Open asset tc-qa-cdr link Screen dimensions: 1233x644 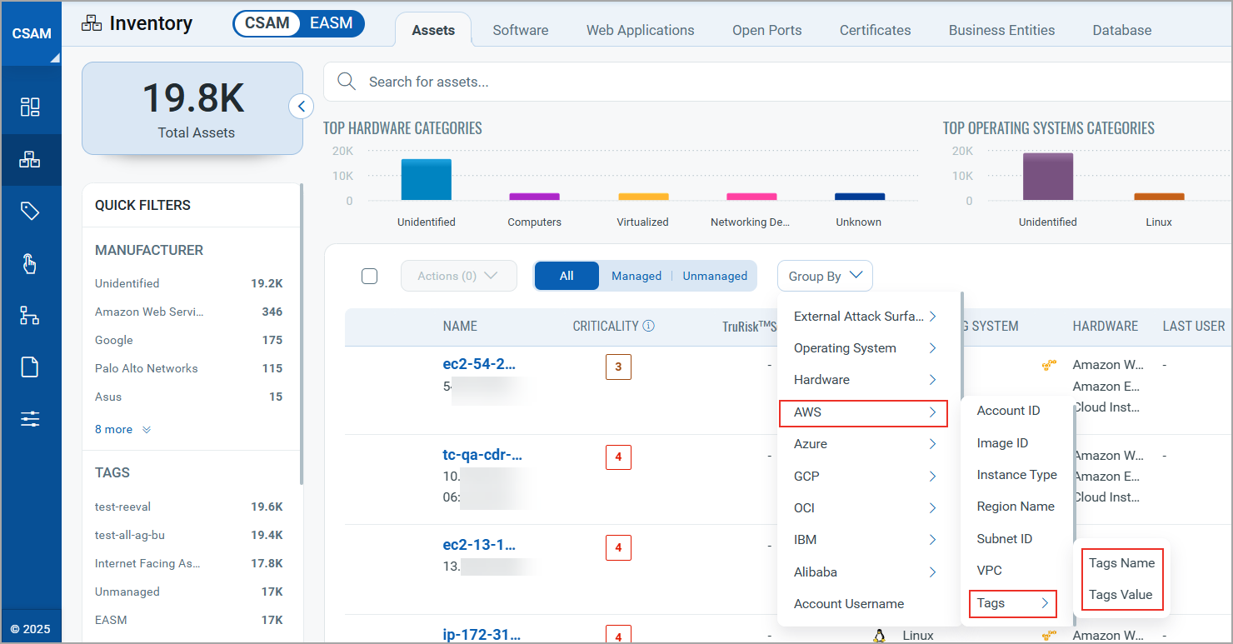coord(482,455)
